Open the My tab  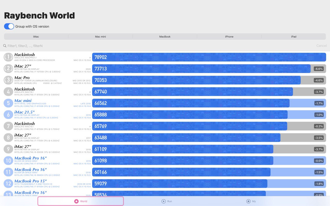(251, 201)
